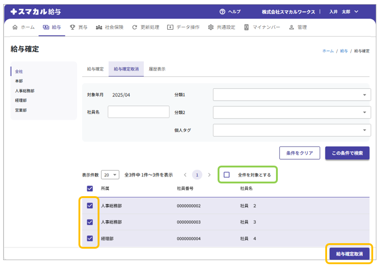Switch to the 給与確定 tab
The image size is (380, 266).
pos(95,69)
